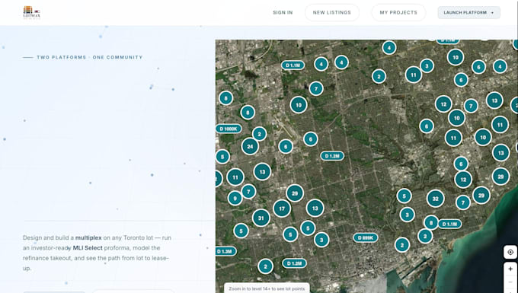Open the D 1000K price marker
The height and width of the screenshot is (293, 518).
(229, 129)
